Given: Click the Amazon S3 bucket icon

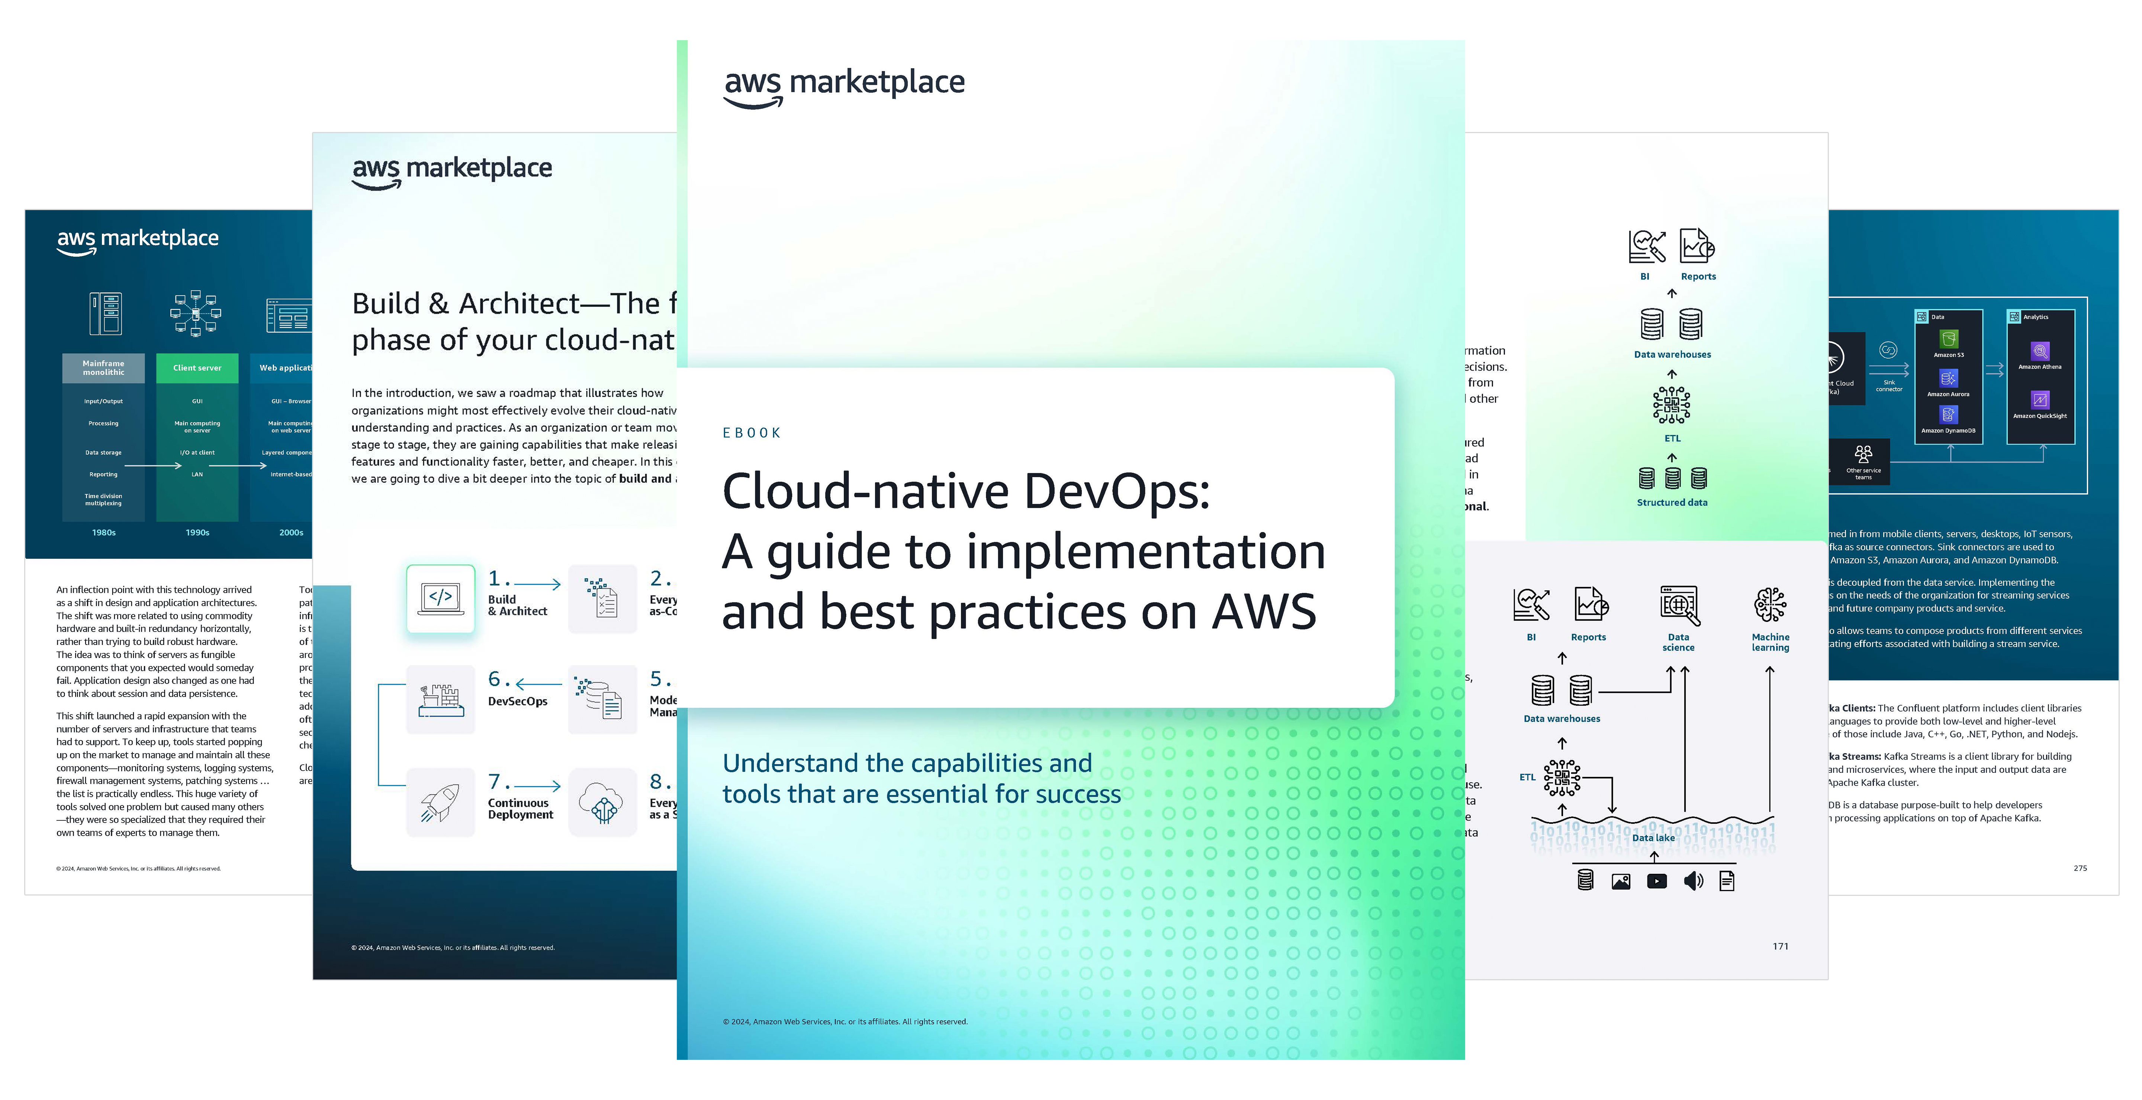Looking at the screenshot, I should [1948, 339].
